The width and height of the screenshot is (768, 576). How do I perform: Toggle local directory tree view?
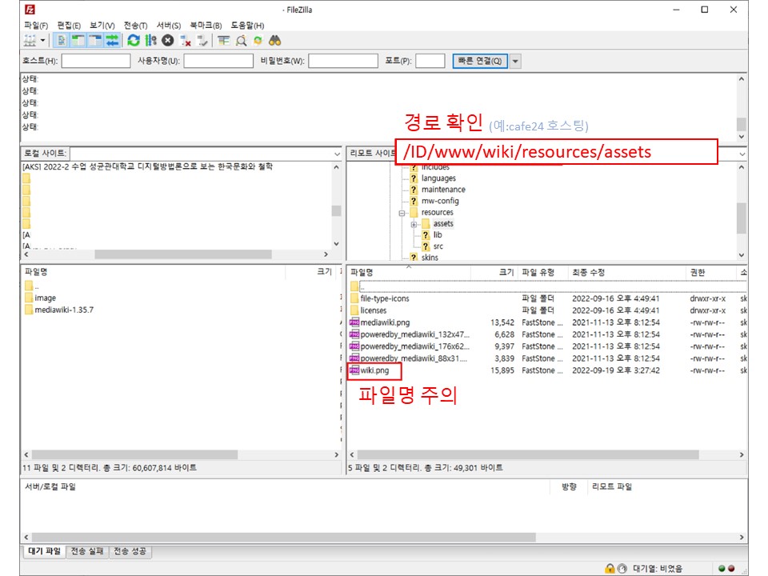pos(78,40)
